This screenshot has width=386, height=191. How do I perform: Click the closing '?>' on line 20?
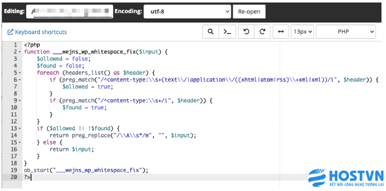(x=27, y=177)
